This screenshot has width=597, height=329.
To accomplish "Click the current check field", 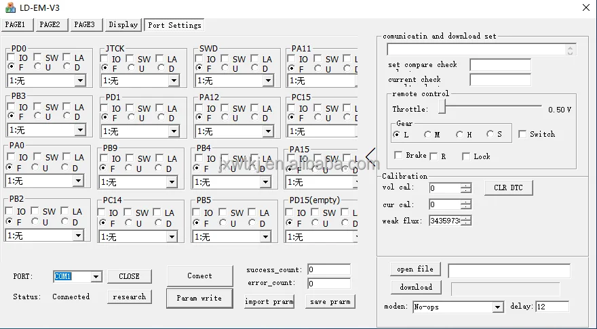I will click(500, 80).
